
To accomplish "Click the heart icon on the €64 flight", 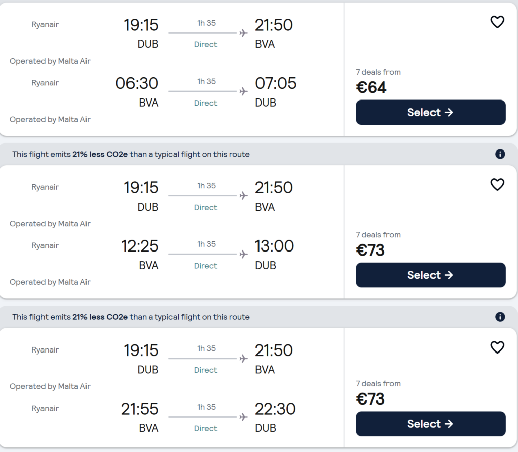I will click(497, 22).
